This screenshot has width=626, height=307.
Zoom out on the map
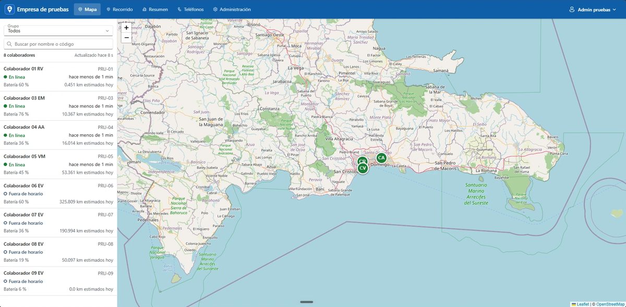[x=126, y=37]
